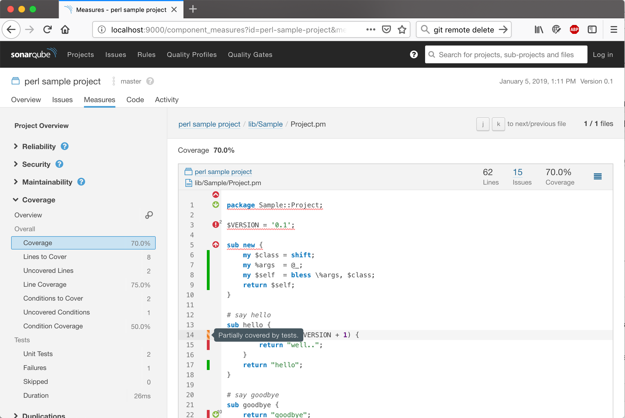The image size is (625, 418).
Task: Click the orange partial coverage marker on line 14
Action: [208, 335]
